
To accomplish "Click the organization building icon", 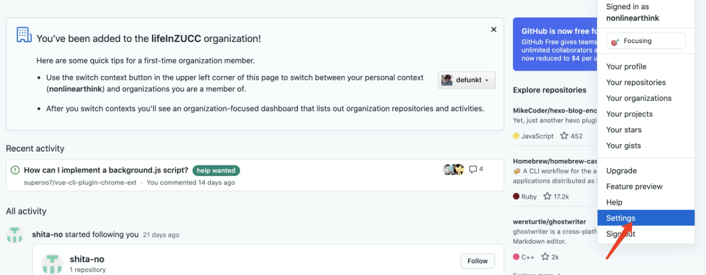I will pos(24,35).
